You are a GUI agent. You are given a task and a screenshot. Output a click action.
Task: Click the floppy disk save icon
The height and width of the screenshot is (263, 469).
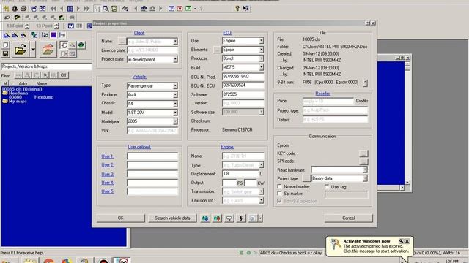click(5, 53)
